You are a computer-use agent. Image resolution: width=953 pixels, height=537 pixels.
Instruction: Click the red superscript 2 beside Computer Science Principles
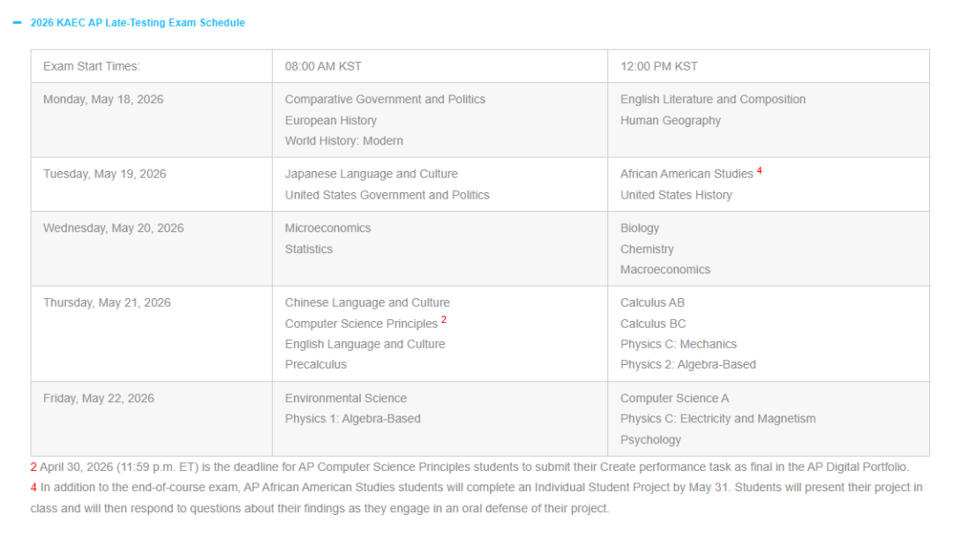coord(444,320)
